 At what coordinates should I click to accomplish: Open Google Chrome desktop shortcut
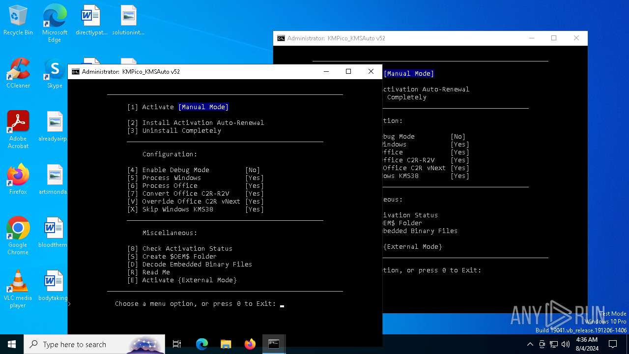click(18, 236)
